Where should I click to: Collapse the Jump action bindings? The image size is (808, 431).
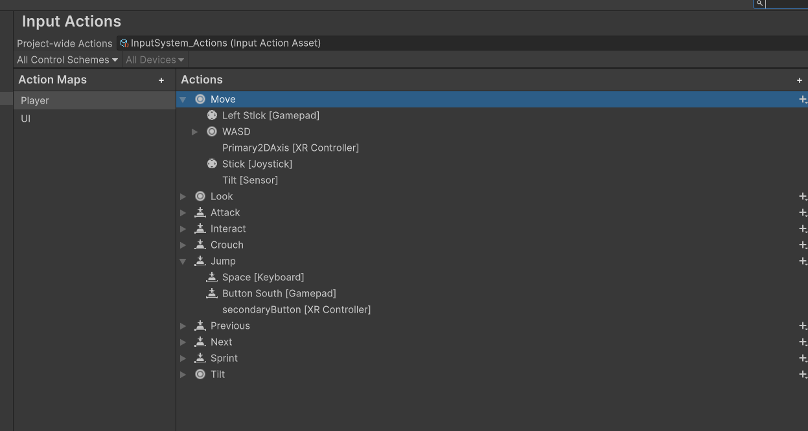(183, 261)
